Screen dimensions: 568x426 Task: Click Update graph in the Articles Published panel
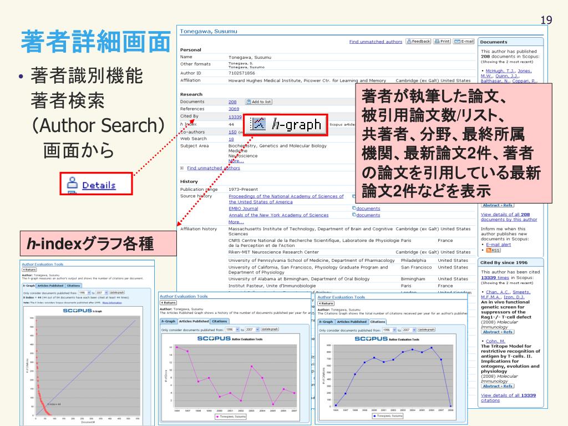point(270,329)
